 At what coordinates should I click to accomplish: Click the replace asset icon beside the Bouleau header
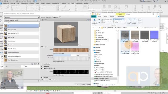coord(88,20)
